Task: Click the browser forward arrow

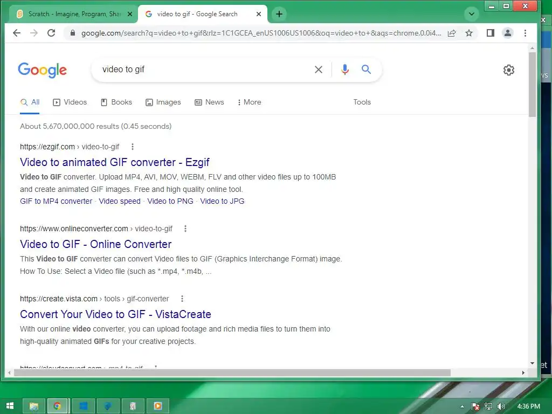Action: (34, 33)
